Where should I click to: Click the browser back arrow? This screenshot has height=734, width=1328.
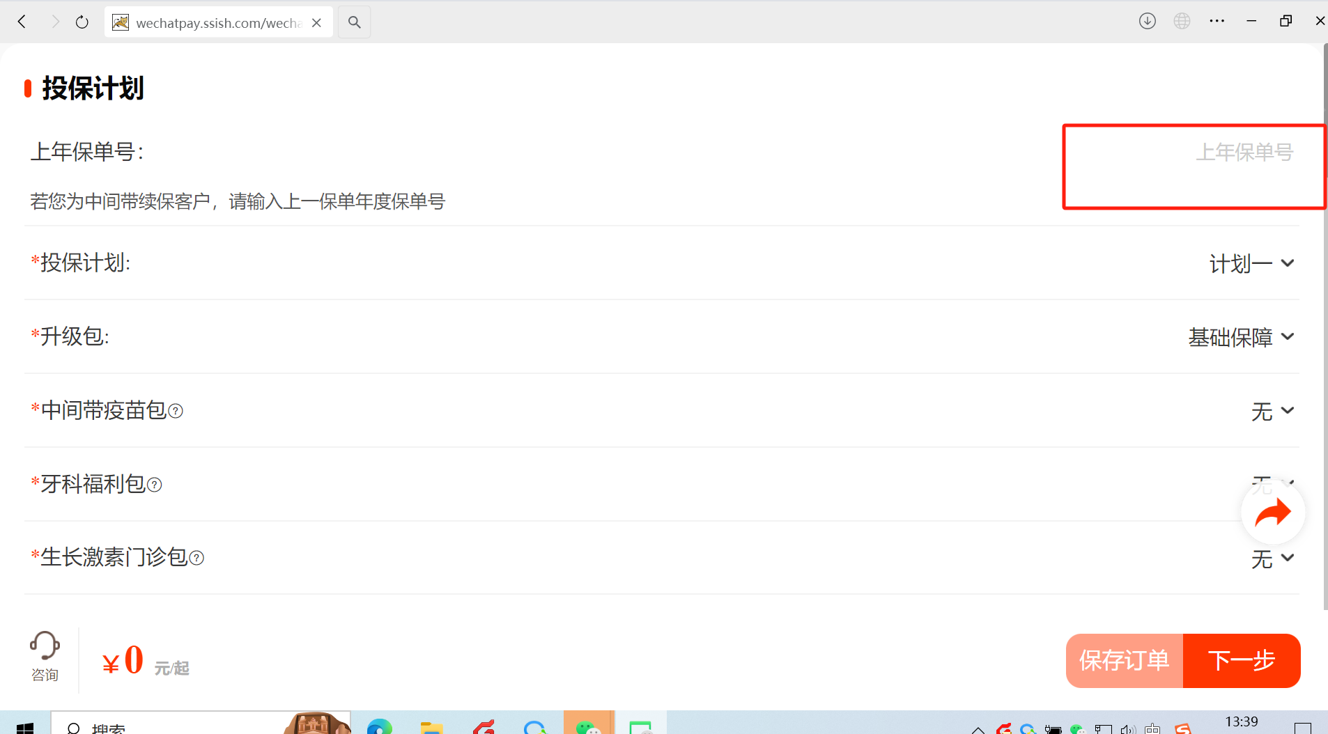22,22
